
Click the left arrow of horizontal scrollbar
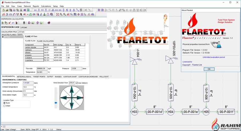tap(2, 126)
